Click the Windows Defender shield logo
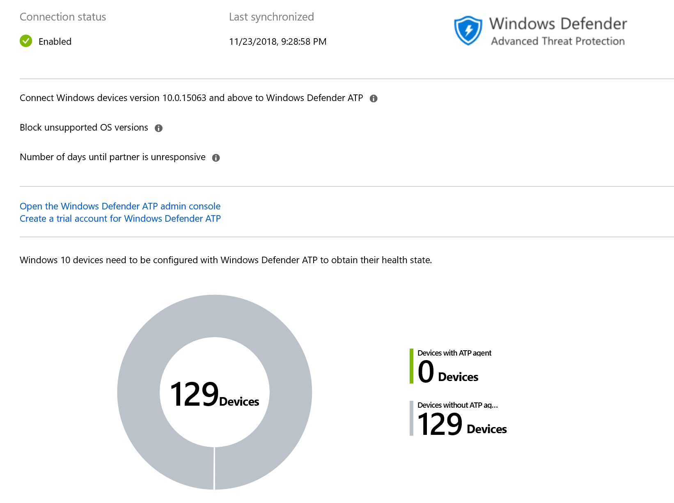Screen dimensions: 674x503 tap(468, 30)
